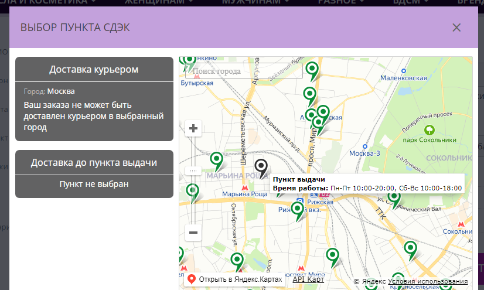Zoom out the map with minus button
Screen dimensions: 484x290
tap(193, 233)
